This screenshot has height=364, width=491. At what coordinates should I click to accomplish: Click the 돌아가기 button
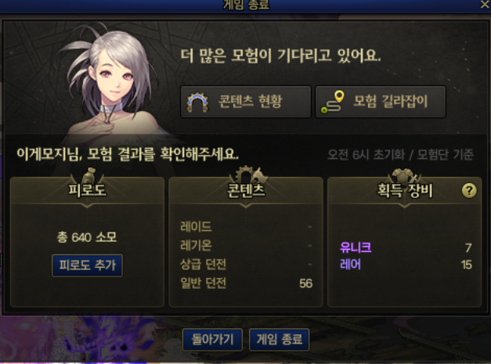coord(212,339)
